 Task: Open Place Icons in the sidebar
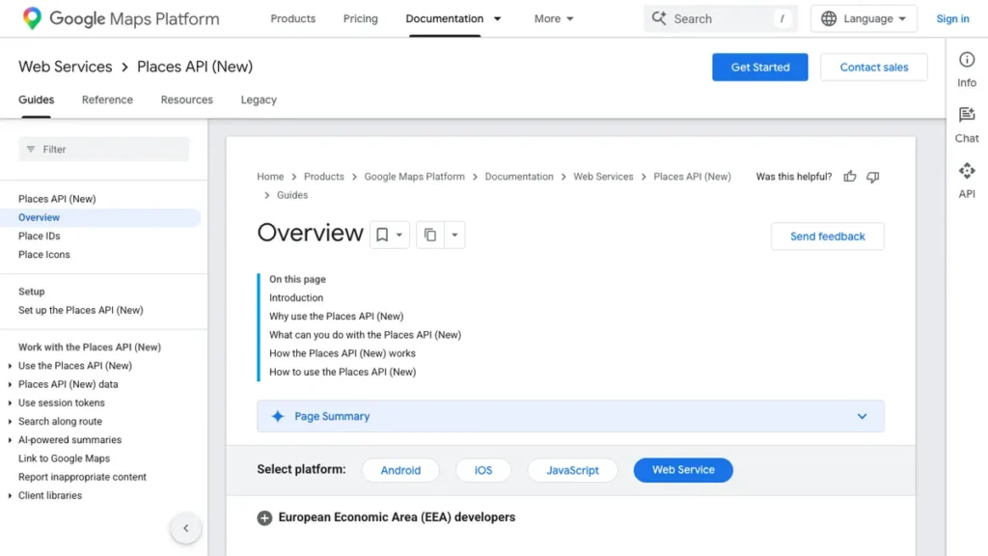tap(44, 255)
